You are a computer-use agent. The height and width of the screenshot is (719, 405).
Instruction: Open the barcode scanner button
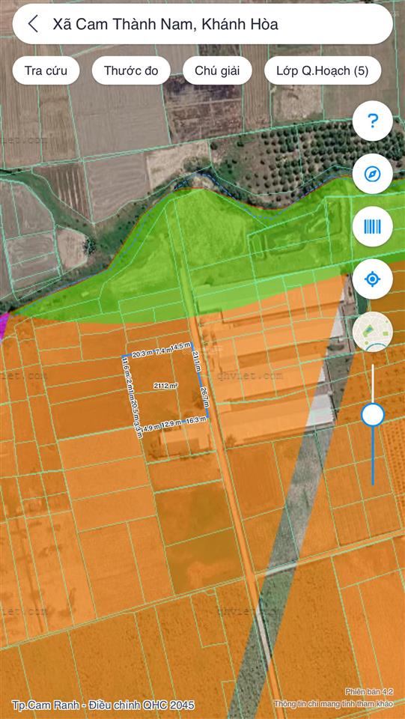click(373, 226)
